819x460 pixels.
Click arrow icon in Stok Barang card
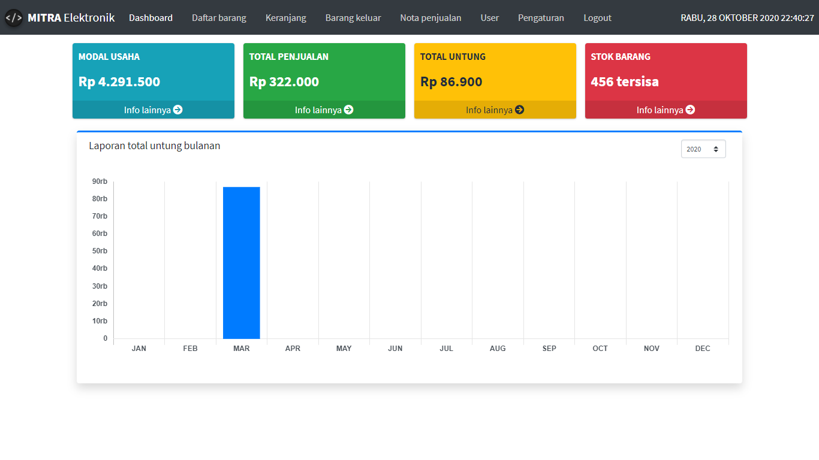tap(690, 110)
